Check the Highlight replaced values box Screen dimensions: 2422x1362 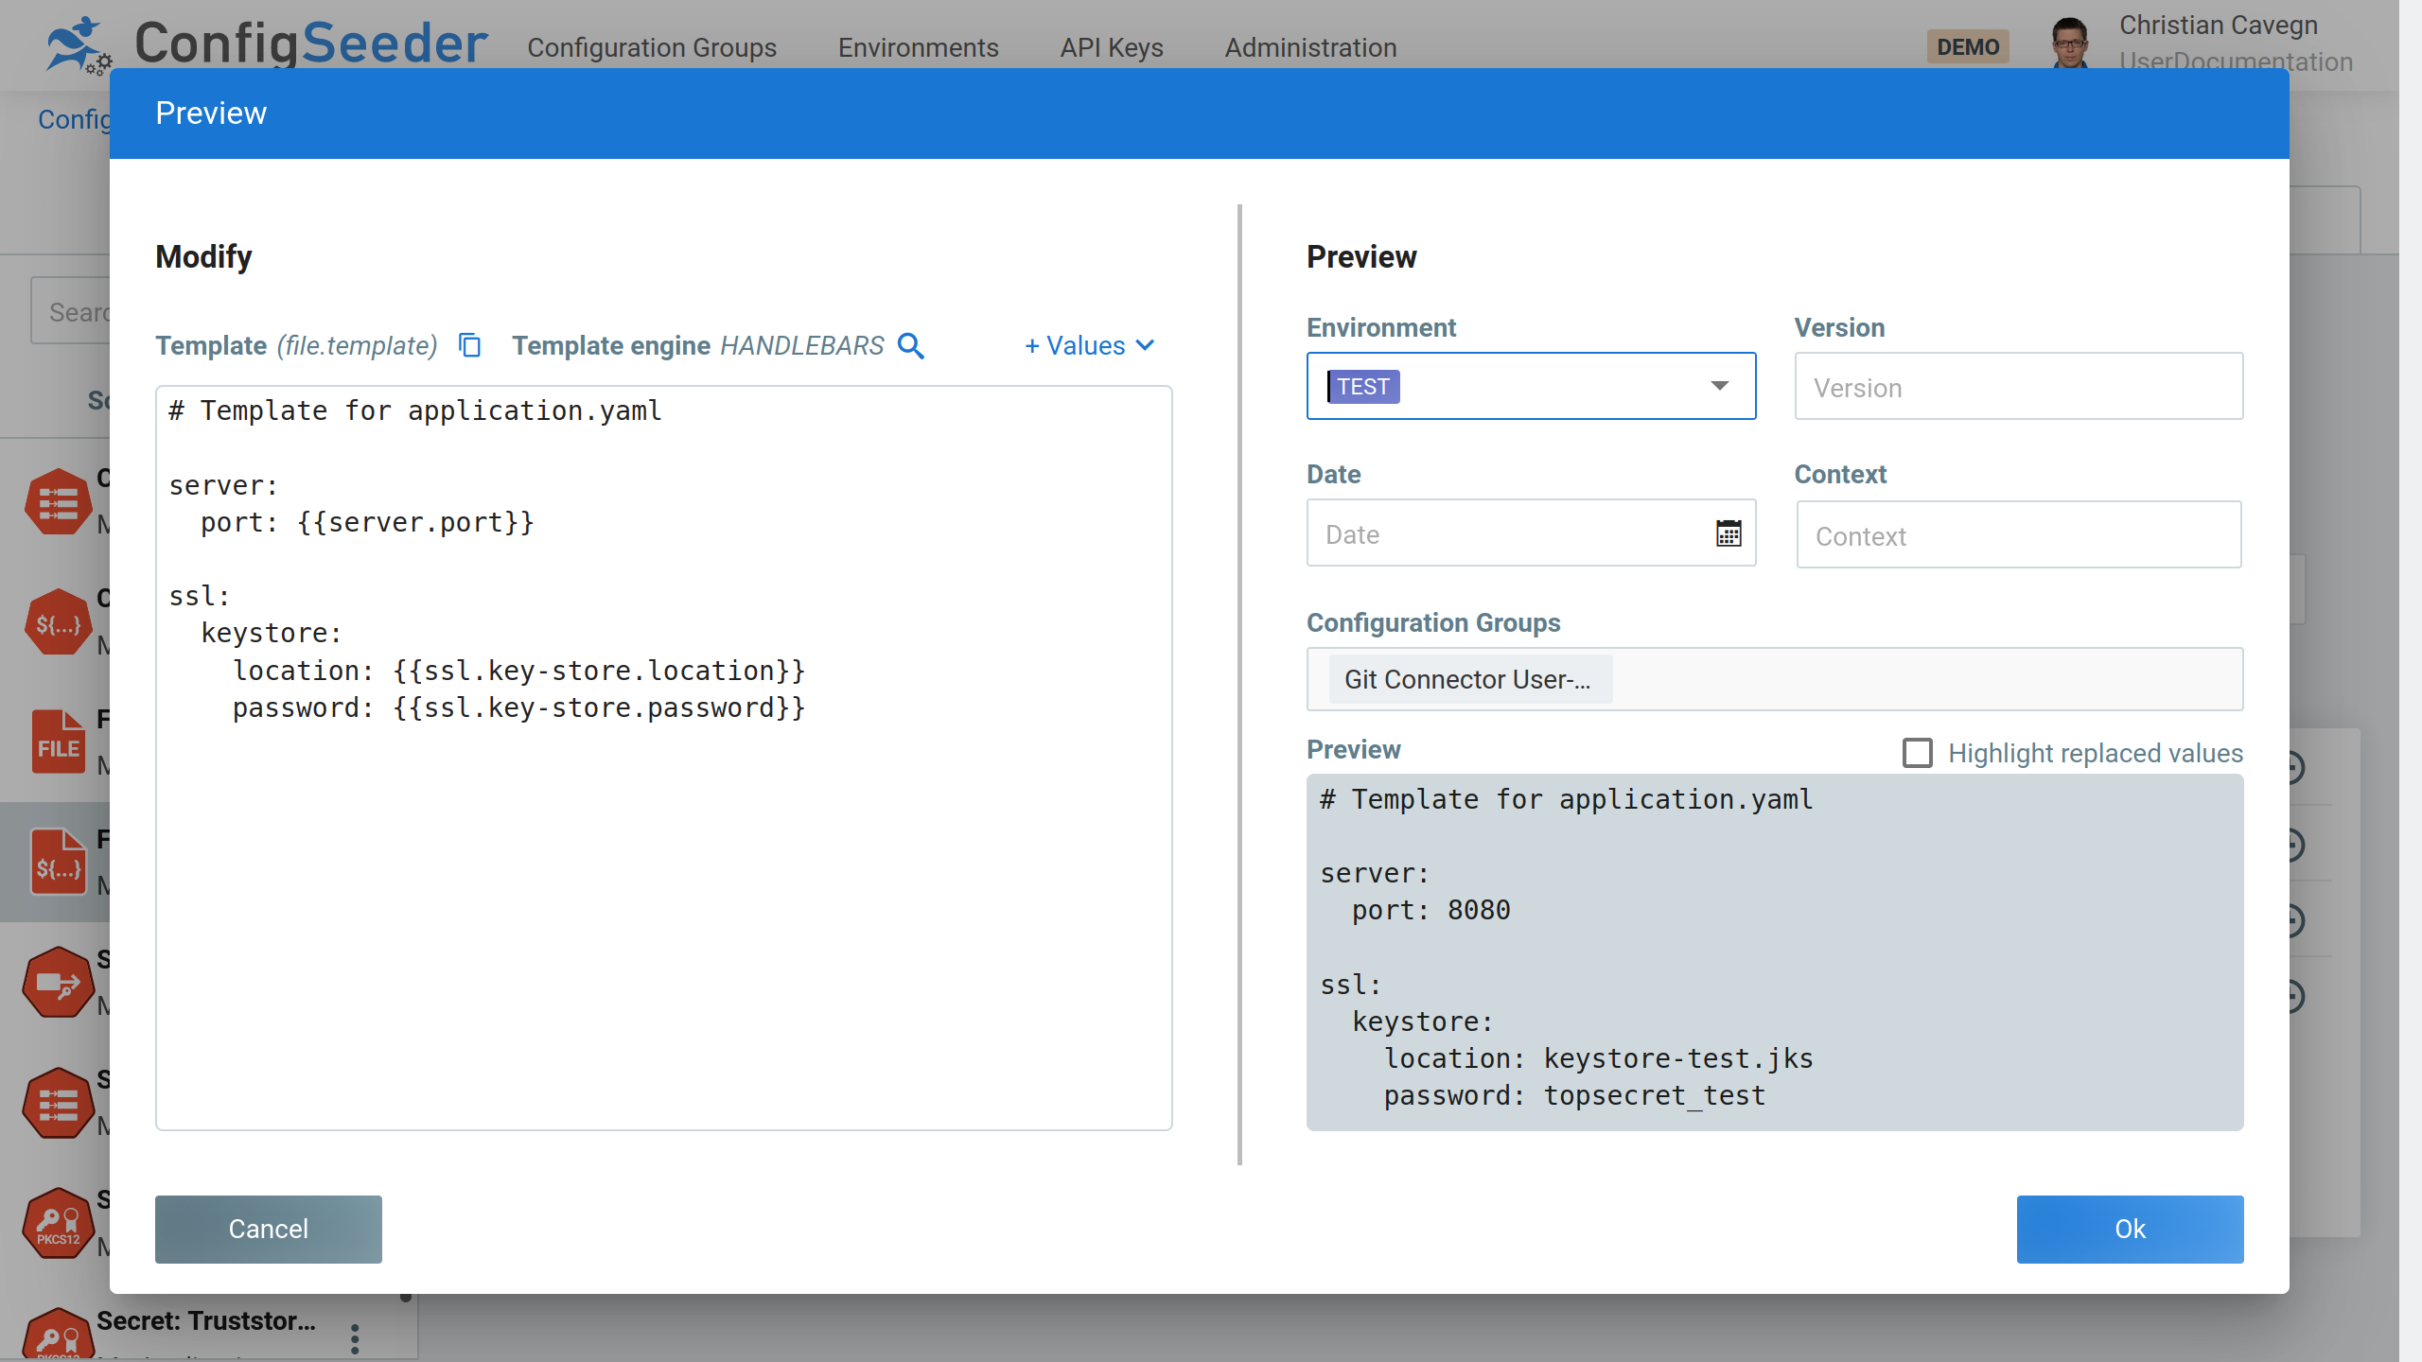click(1918, 753)
